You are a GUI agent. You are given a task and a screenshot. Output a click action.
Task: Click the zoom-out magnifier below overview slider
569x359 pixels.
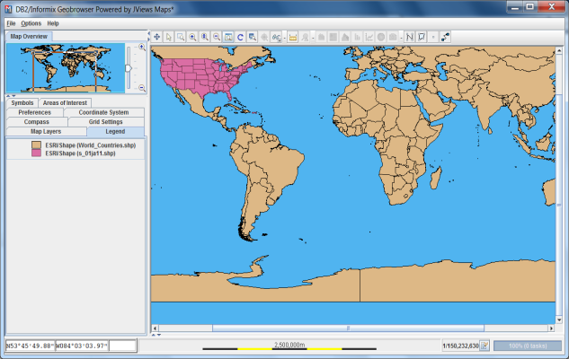(142, 87)
